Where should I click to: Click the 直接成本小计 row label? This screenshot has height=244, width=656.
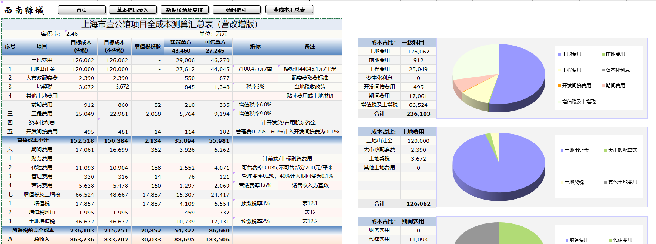tap(33, 140)
